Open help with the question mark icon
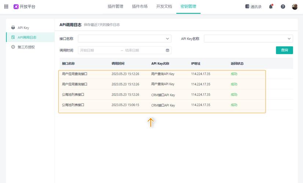303x183 pixels. 283,7
